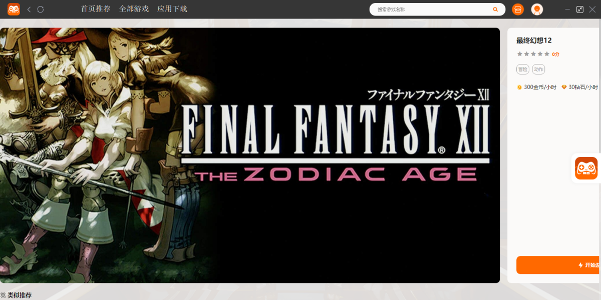Restore the window with the shrink icon
Screen dimensions: 601x300
click(580, 9)
